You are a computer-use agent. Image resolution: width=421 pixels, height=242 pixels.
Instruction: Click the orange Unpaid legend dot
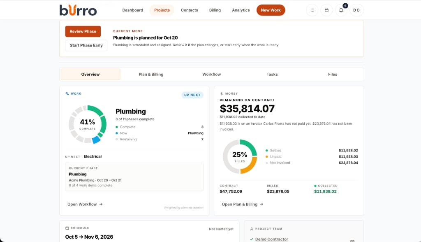[x=266, y=157]
